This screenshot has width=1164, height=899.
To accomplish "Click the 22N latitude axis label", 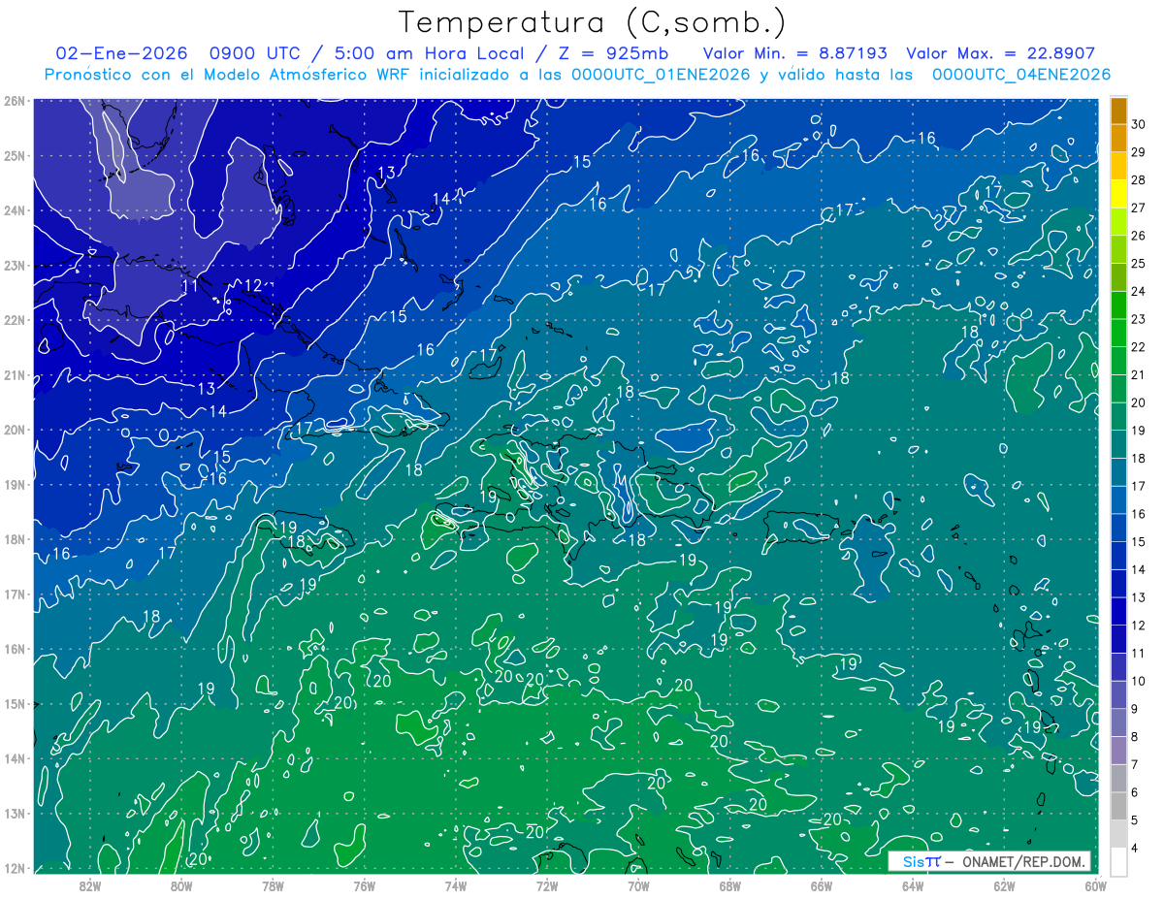I will (x=14, y=320).
